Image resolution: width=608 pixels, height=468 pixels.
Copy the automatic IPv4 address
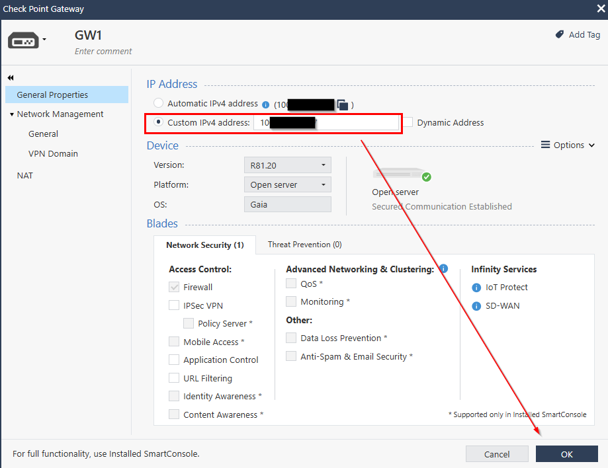[x=343, y=104]
